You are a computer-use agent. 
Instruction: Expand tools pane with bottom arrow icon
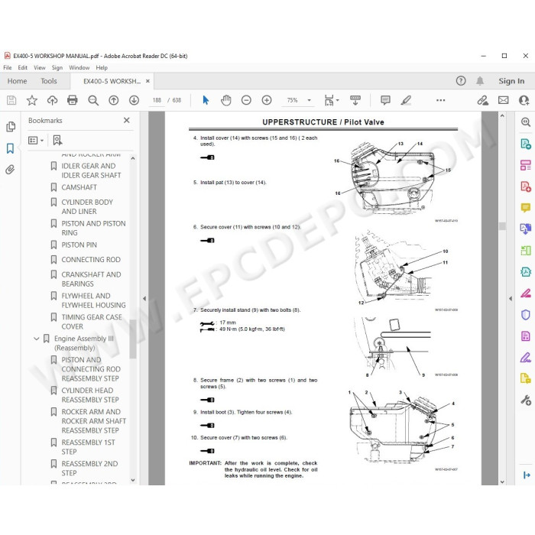pyautogui.click(x=527, y=475)
